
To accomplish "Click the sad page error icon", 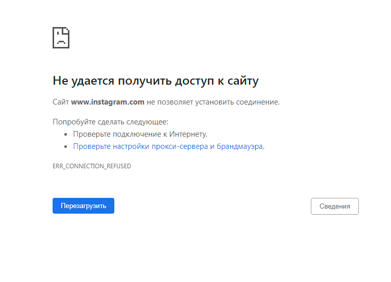I will (x=61, y=38).
